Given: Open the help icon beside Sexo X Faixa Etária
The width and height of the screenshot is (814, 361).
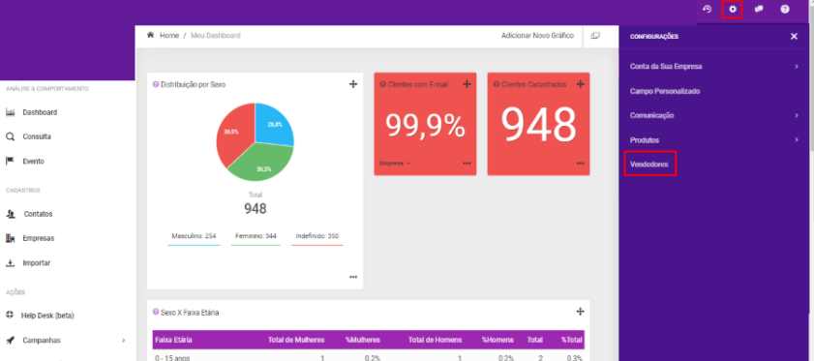Looking at the screenshot, I should [156, 313].
